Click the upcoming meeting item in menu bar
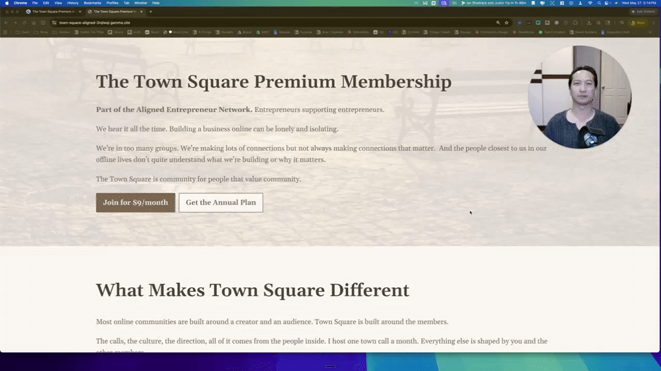The image size is (661, 371). click(494, 3)
